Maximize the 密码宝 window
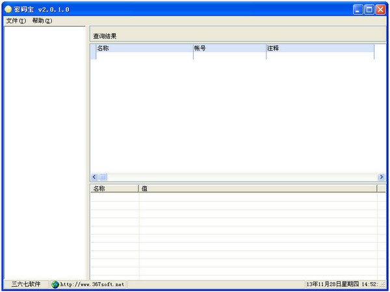 click(369, 10)
